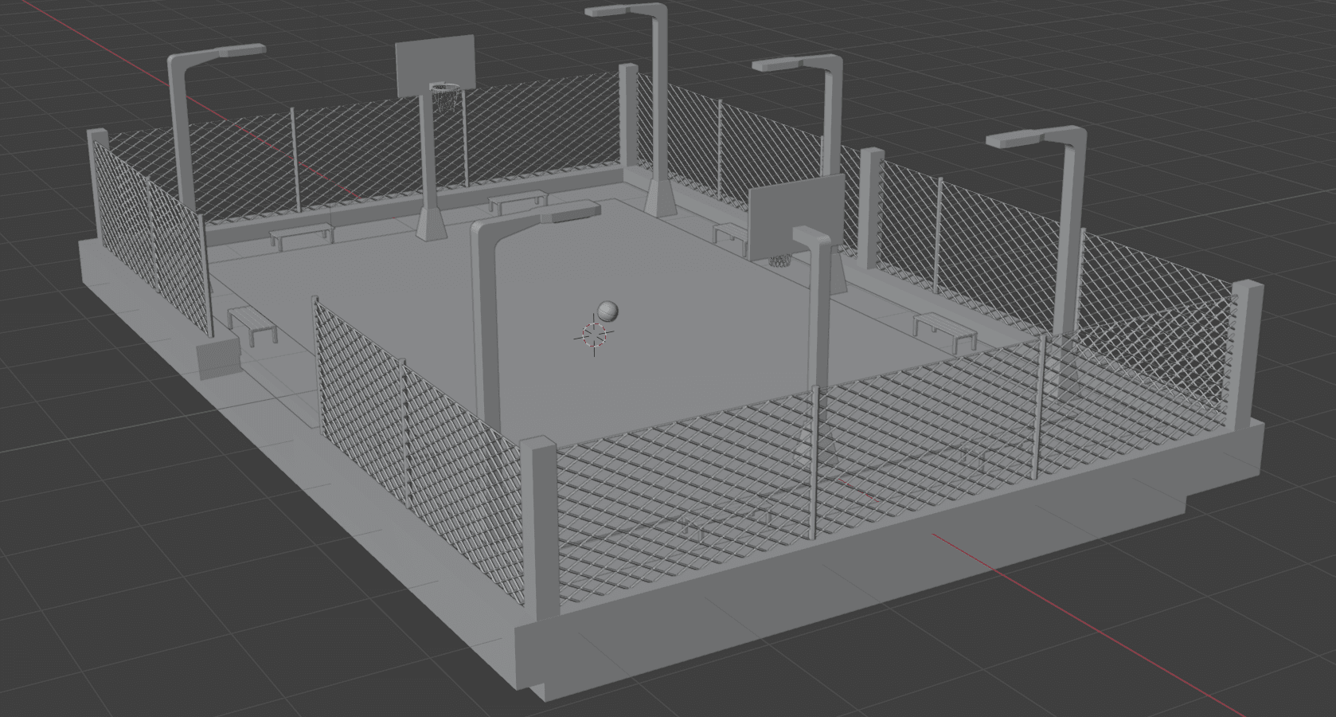Select the bench beside the far hoop pole
Screen dimensions: 1336x717
pos(518,201)
